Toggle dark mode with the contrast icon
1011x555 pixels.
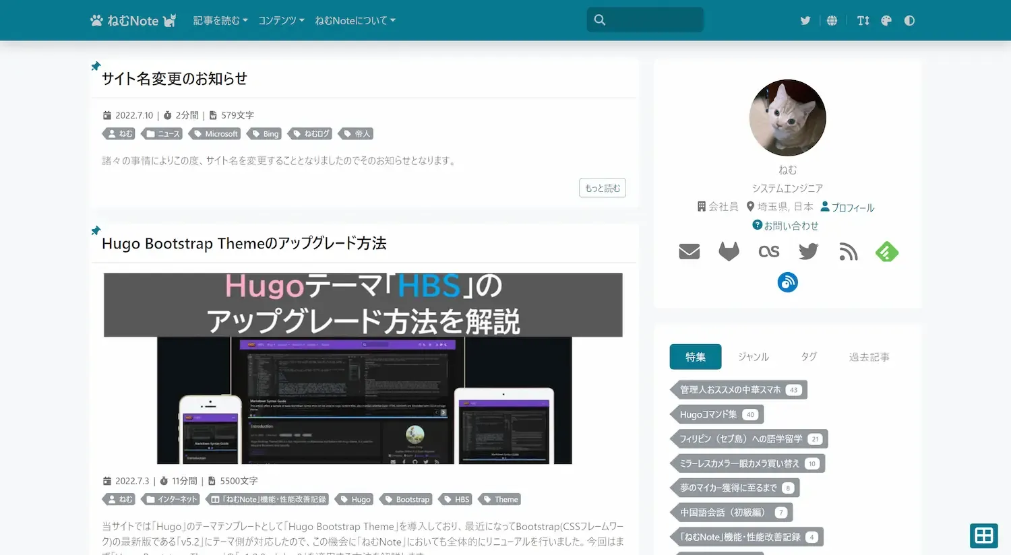click(x=909, y=20)
